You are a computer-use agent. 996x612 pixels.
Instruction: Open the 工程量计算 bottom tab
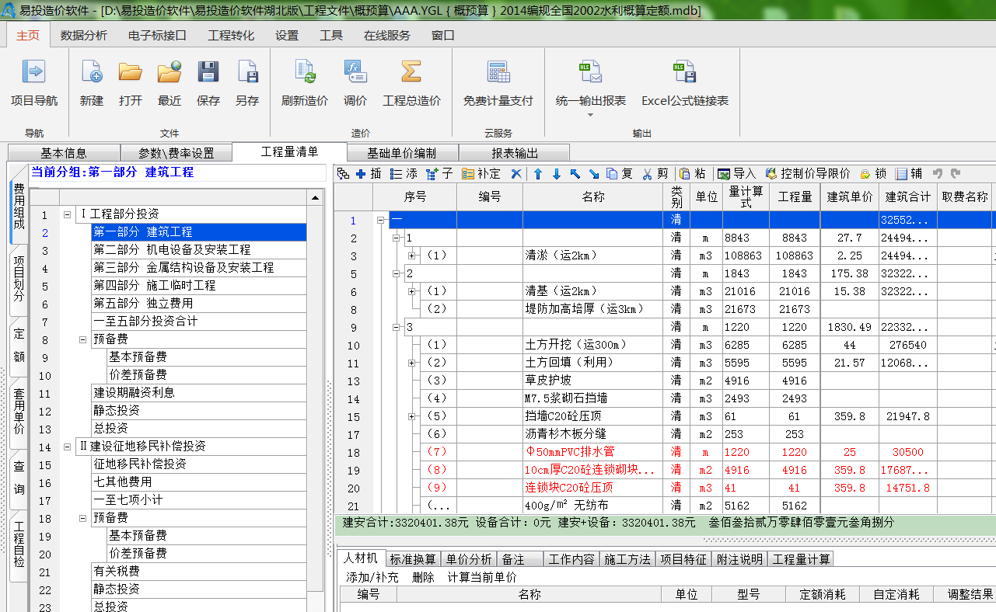pyautogui.click(x=802, y=559)
